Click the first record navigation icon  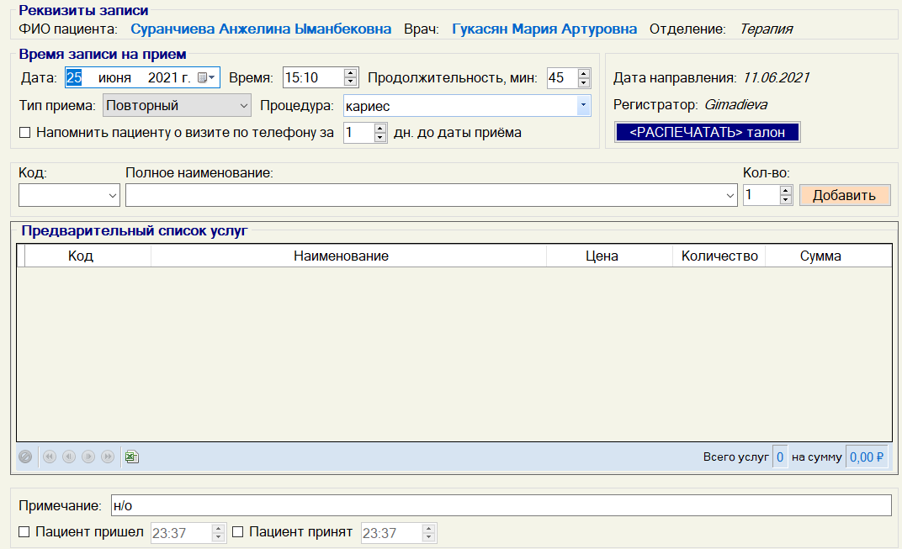[x=50, y=457]
